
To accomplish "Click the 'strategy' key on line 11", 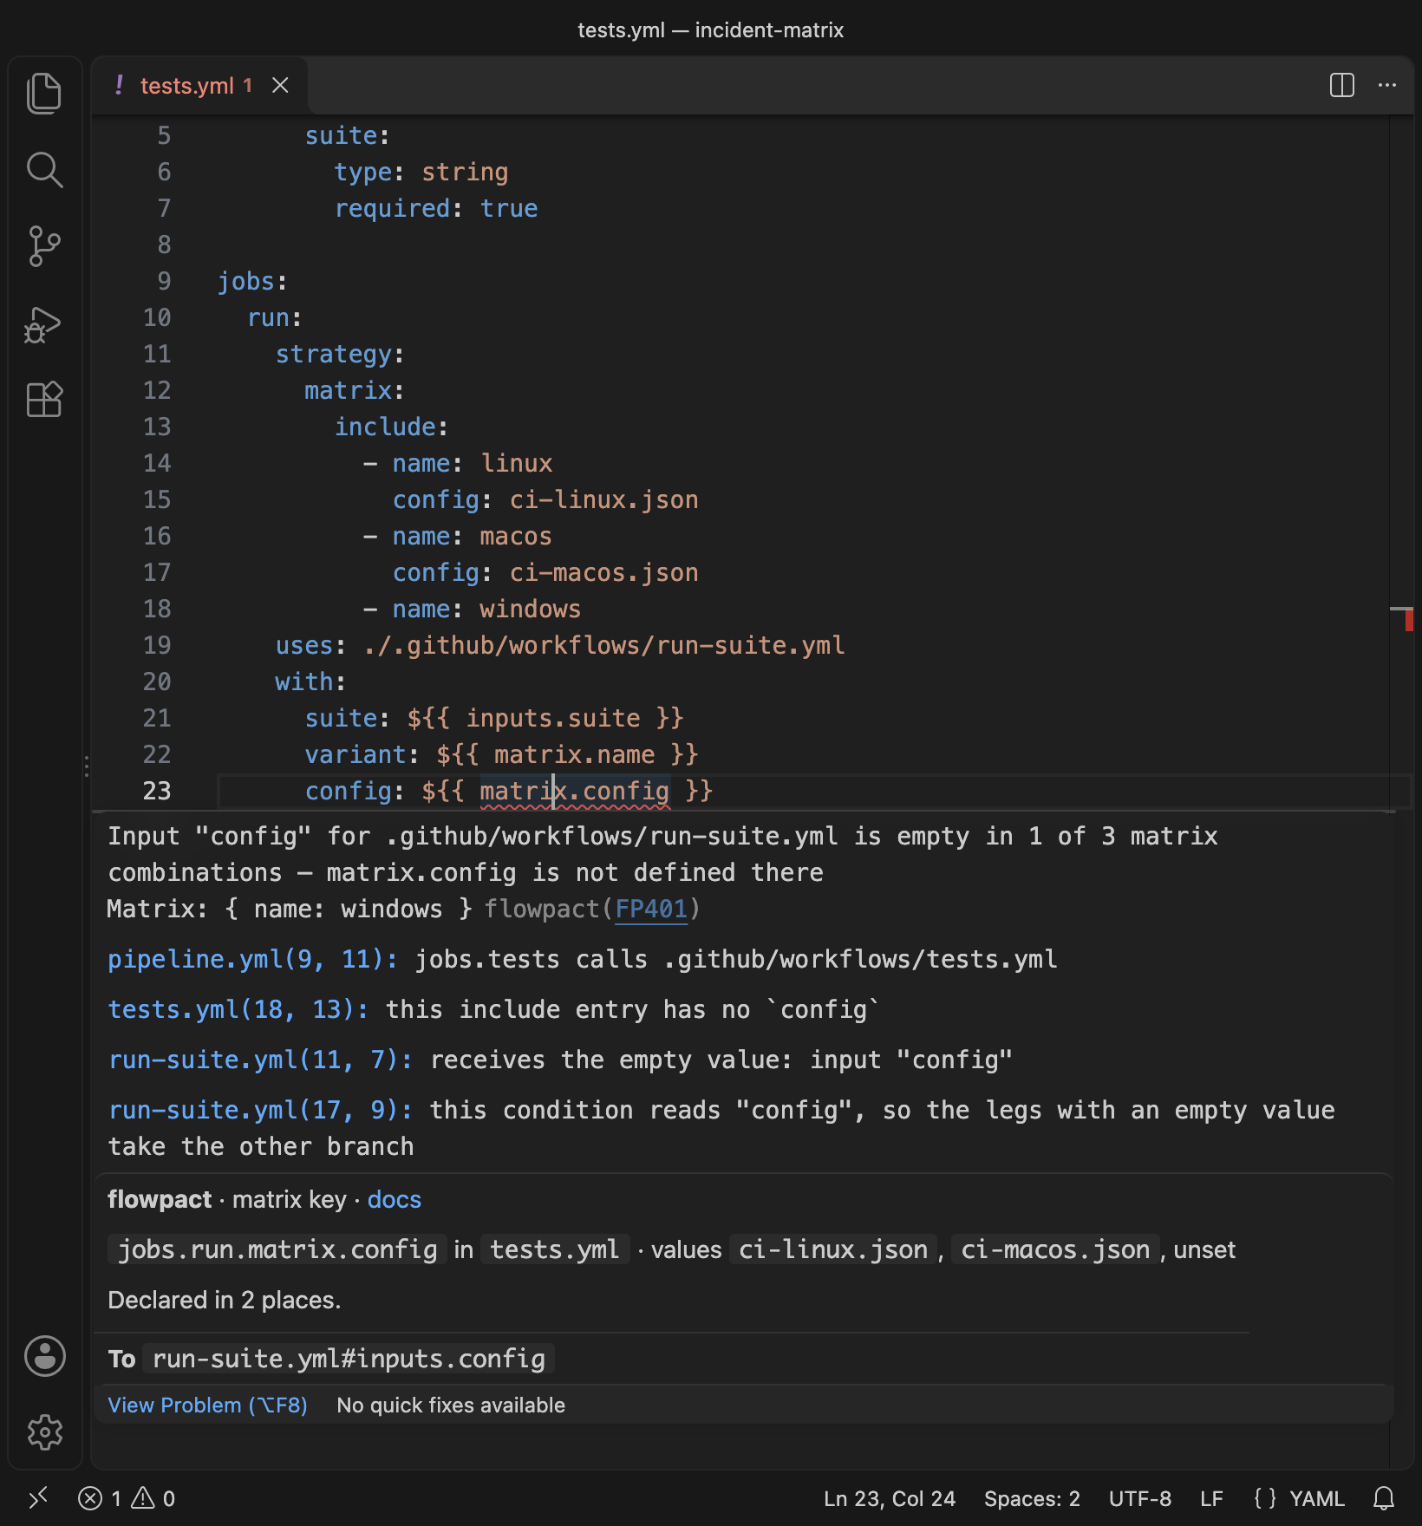I will pos(334,354).
